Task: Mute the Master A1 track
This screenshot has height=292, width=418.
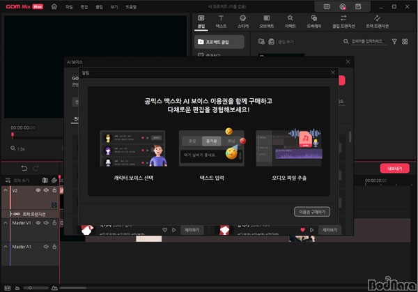Action: [46, 247]
